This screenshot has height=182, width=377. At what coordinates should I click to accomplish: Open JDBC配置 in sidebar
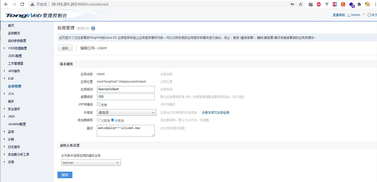coord(15,56)
